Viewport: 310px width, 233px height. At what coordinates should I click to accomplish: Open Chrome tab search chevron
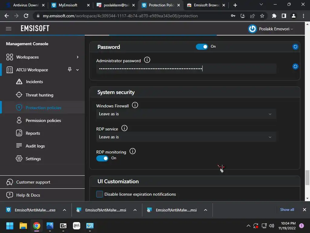[x=261, y=5]
